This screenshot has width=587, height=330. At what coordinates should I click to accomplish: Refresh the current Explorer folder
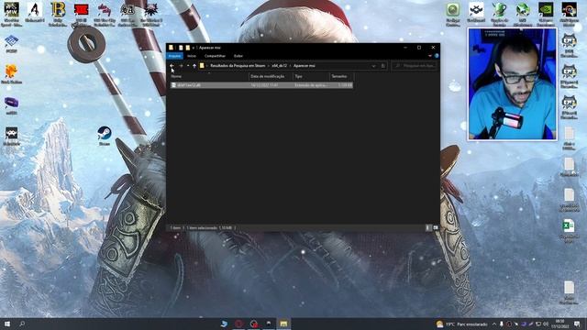(x=383, y=66)
